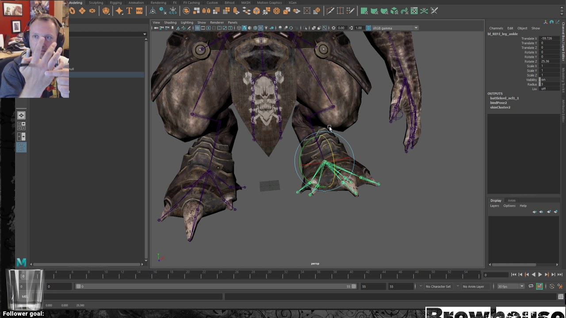Click the orange wheel-shaped shelf icon
The width and height of the screenshot is (566, 318).
coord(277,11)
